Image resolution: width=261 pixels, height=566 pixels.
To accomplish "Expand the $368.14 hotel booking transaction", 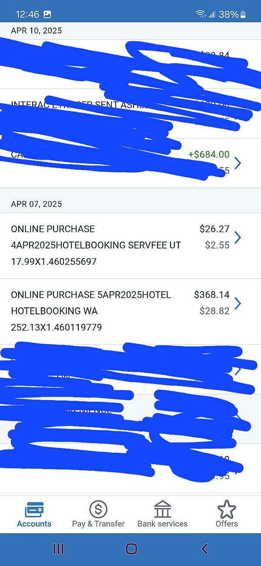I will point(238,303).
